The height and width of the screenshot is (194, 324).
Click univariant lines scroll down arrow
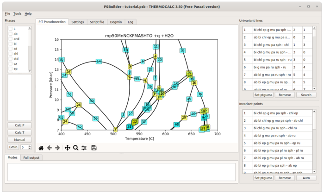[314, 88]
